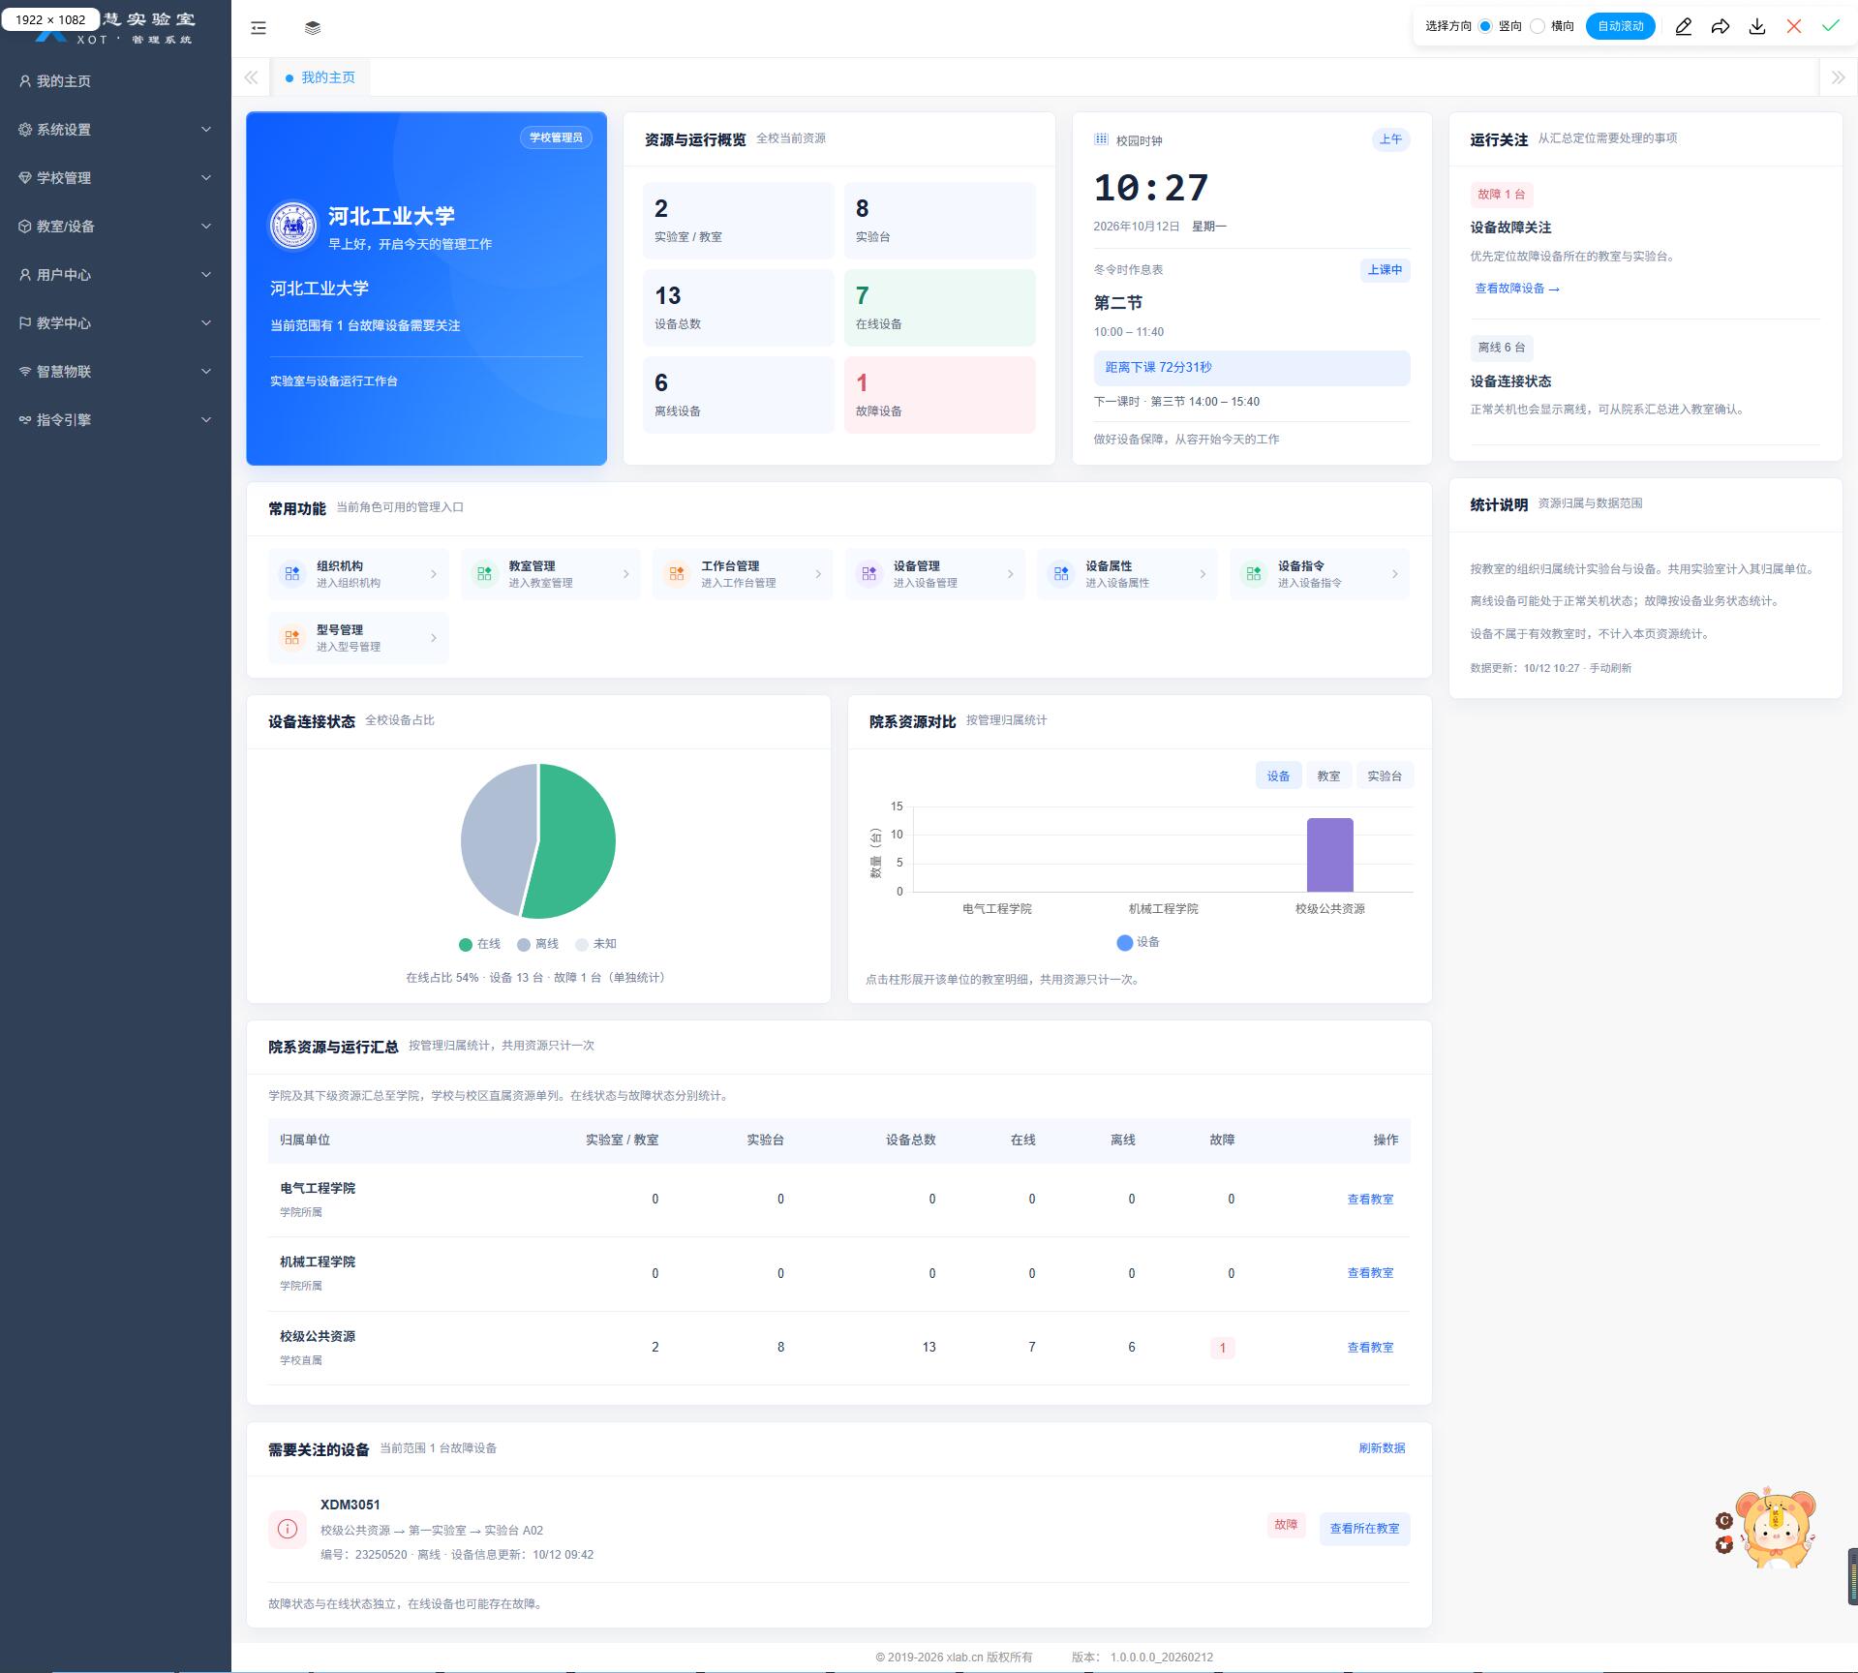
Task: Select the pencil edit tool in screenshot toolbar
Action: tap(1684, 27)
